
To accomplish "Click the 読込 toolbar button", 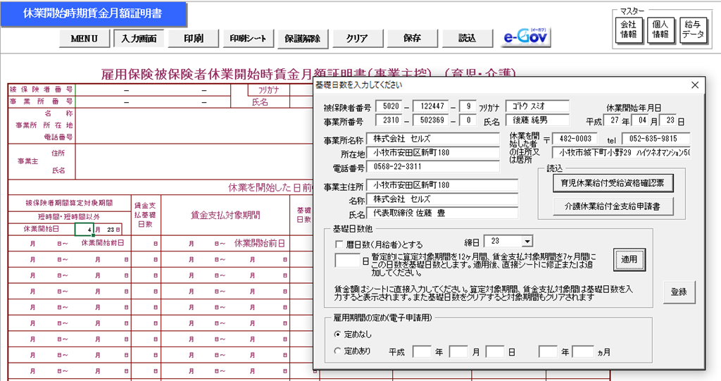I will 467,39.
